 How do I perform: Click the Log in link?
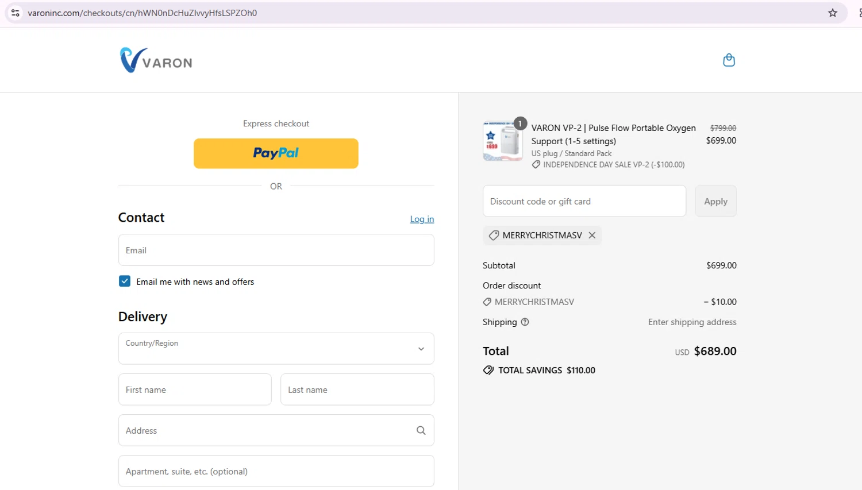(422, 219)
